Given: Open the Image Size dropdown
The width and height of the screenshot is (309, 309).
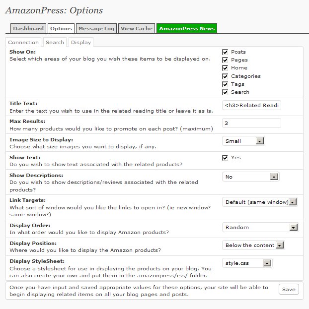Looking at the screenshot, I should pyautogui.click(x=243, y=141).
